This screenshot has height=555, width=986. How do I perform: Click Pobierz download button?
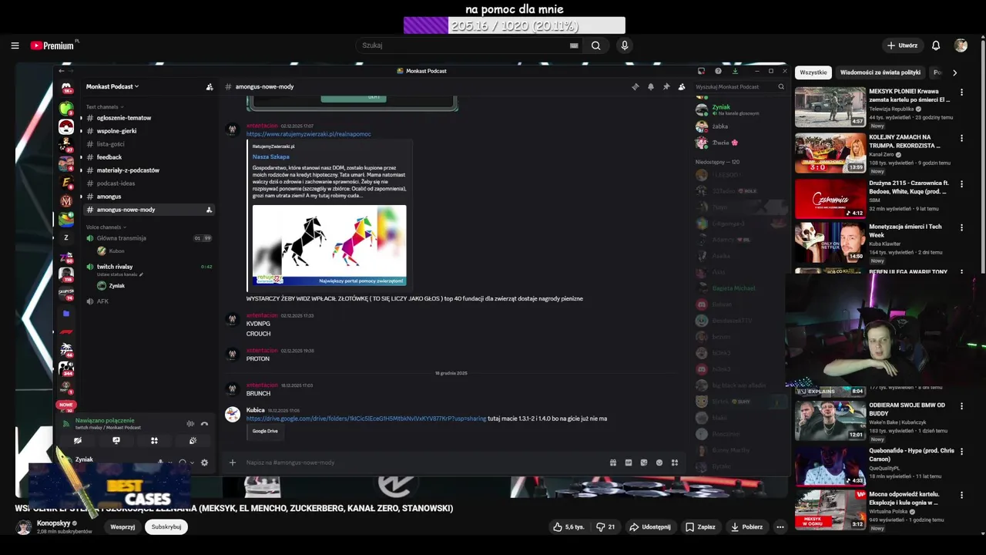746,527
